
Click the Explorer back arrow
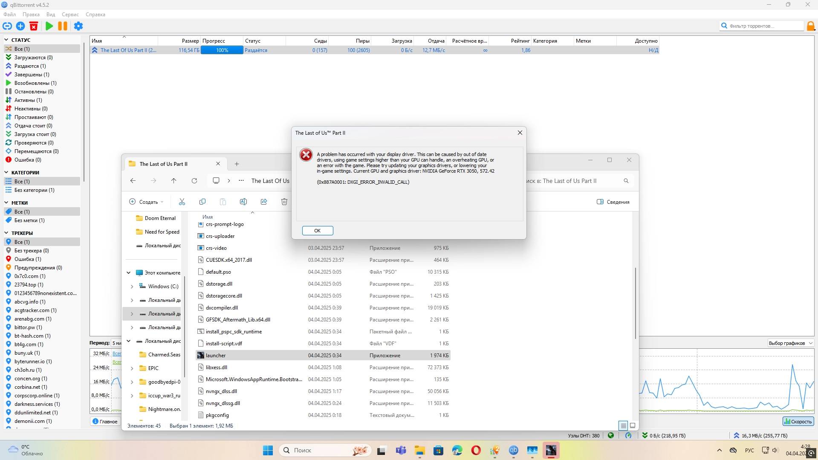click(133, 181)
